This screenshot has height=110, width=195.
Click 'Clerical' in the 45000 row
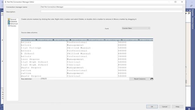(x=74, y=65)
